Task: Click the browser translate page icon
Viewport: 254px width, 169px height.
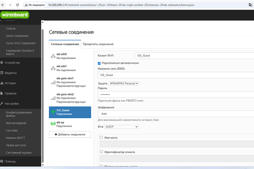Action: (x=250, y=5)
